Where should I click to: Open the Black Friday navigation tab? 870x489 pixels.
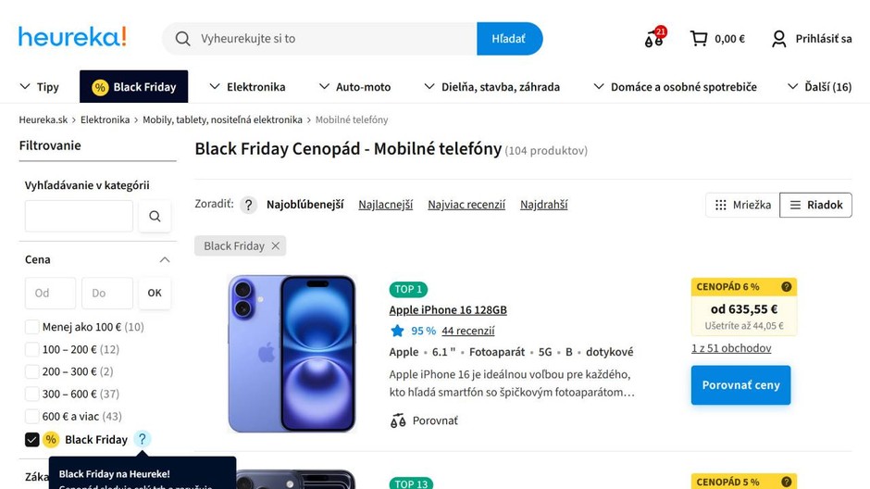click(134, 87)
